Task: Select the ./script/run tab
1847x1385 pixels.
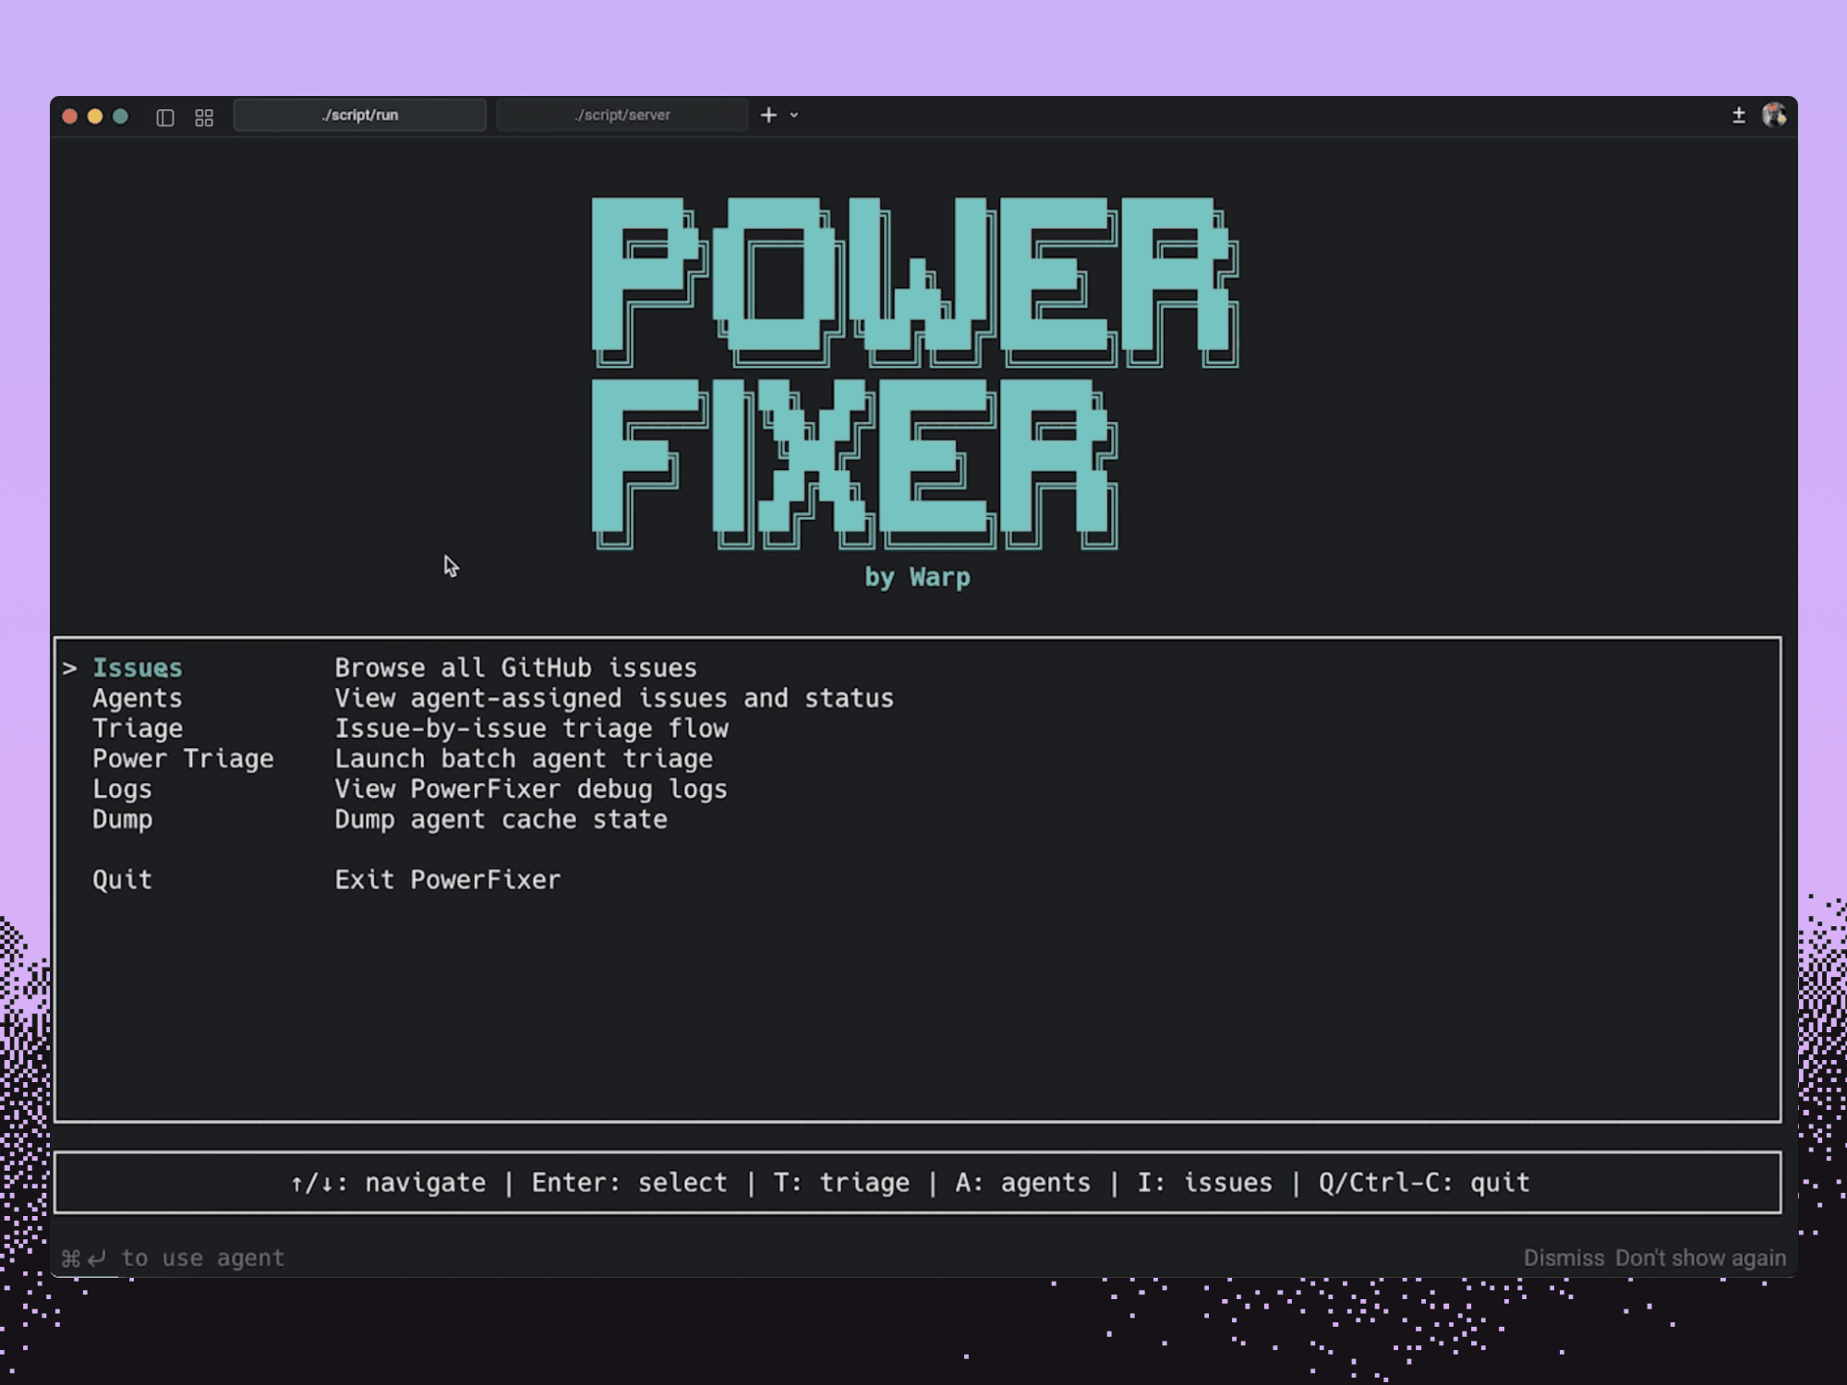Action: pos(359,115)
